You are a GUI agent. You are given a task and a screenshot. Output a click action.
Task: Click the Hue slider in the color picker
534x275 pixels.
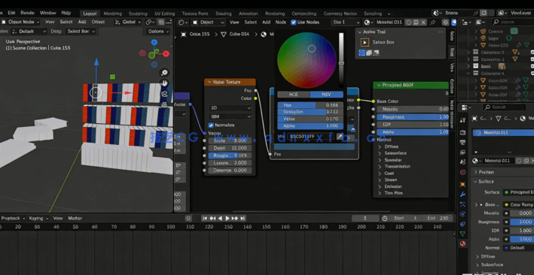coord(310,105)
